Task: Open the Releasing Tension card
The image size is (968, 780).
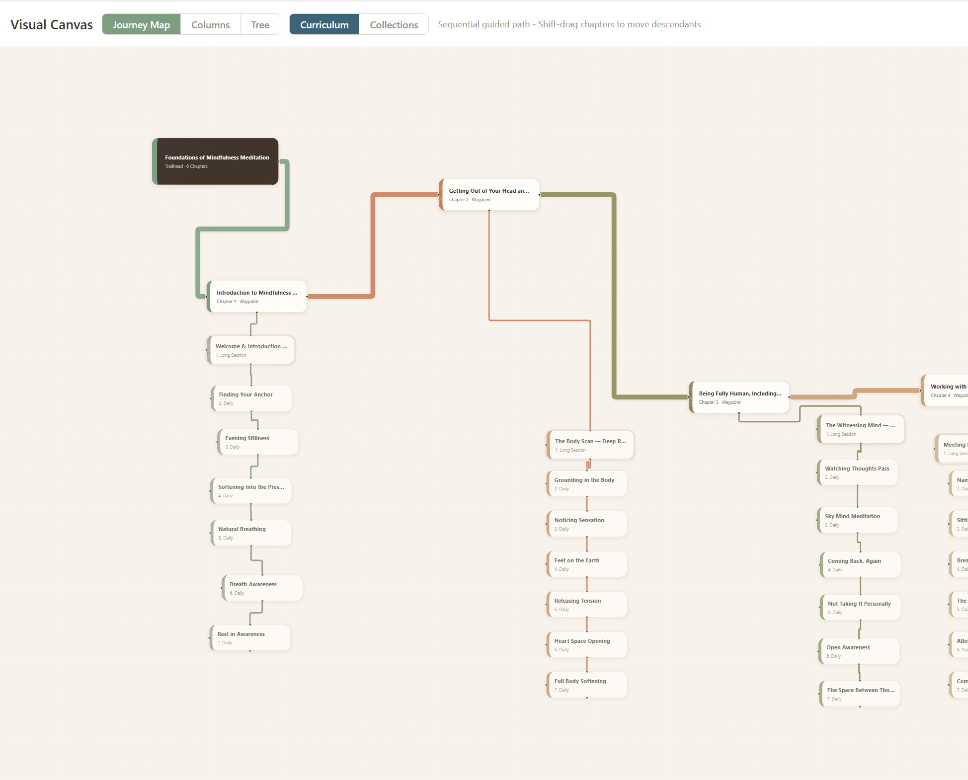Action: pos(587,605)
